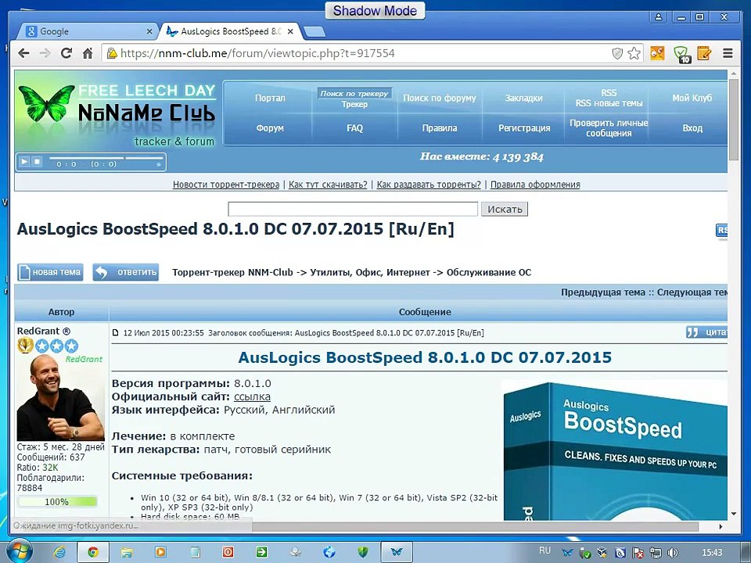Viewport: 751px width, 563px height.
Task: Open Правила оформления link
Action: [x=535, y=185]
